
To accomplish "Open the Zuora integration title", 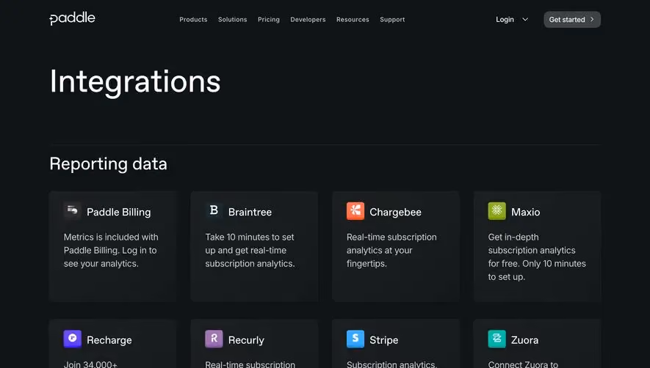I will tap(525, 340).
